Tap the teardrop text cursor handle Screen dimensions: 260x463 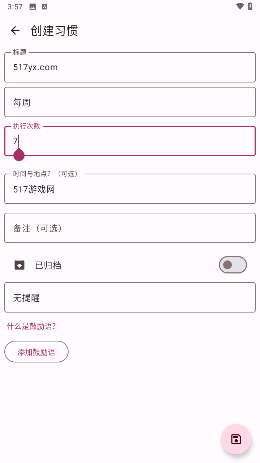click(x=19, y=154)
